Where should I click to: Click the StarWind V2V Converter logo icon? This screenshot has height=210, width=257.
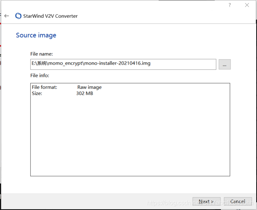(18, 16)
